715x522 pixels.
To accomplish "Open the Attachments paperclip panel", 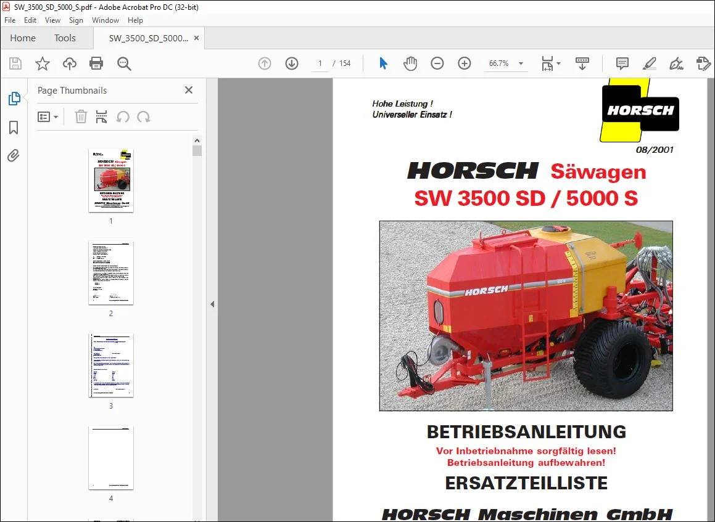I will click(x=14, y=156).
